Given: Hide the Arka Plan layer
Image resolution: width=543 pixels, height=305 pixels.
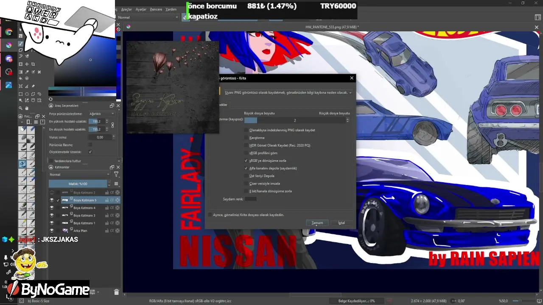Looking at the screenshot, I should (x=52, y=230).
